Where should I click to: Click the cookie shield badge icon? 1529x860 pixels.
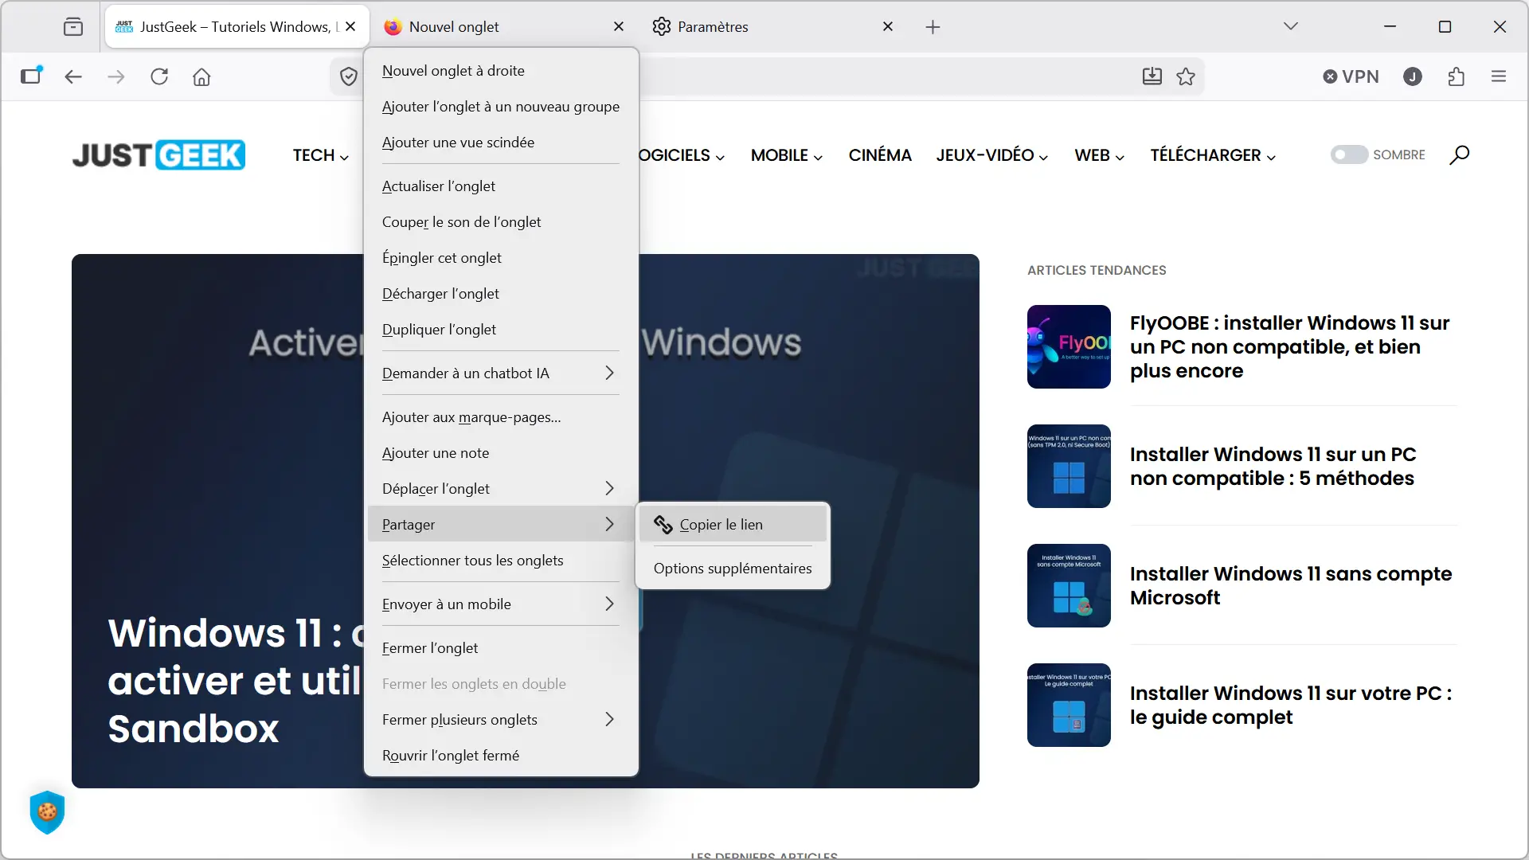47,812
